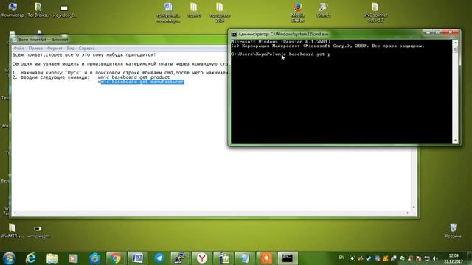Select the WinMTR desktop folder
472x265 pixels.
click(12, 230)
